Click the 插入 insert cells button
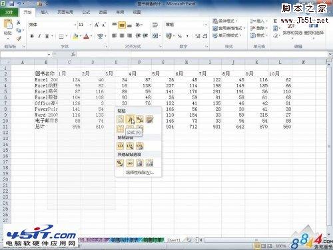Screen dimensions: 333x250 pos(259,21)
